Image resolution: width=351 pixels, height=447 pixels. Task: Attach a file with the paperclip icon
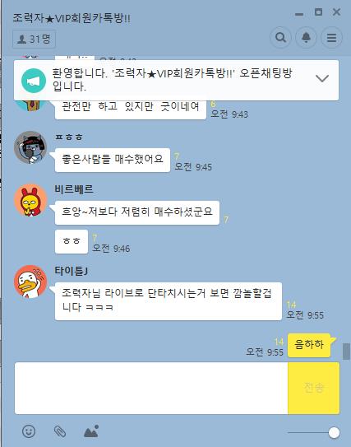point(60,431)
